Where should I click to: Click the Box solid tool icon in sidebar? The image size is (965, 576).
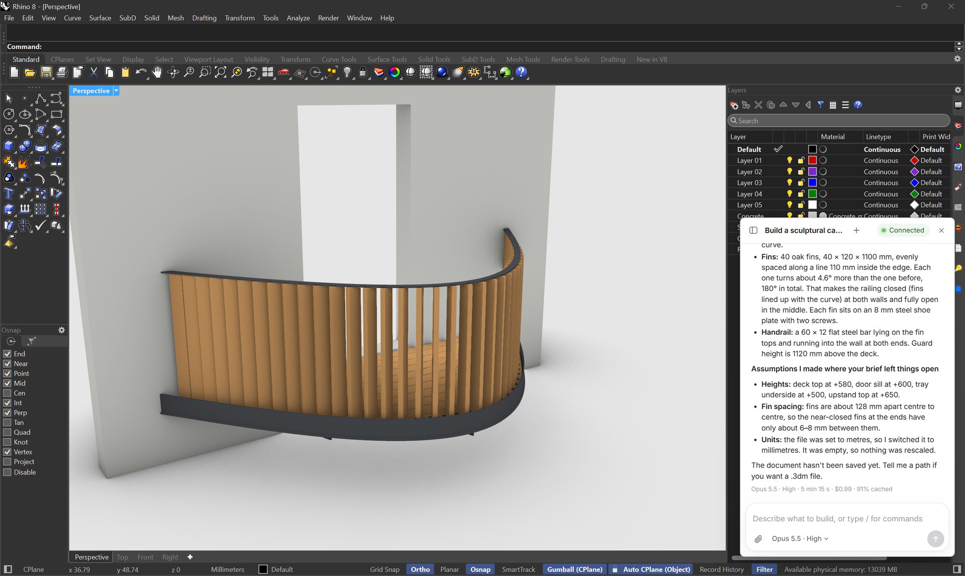point(9,146)
